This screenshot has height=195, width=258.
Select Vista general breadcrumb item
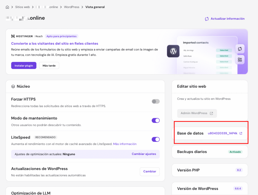point(95,7)
